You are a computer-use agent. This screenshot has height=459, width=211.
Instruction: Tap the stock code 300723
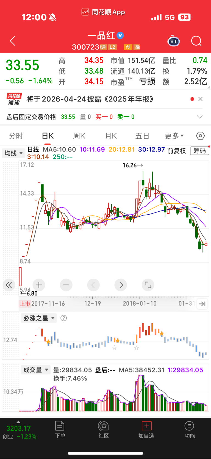[x=85, y=47]
